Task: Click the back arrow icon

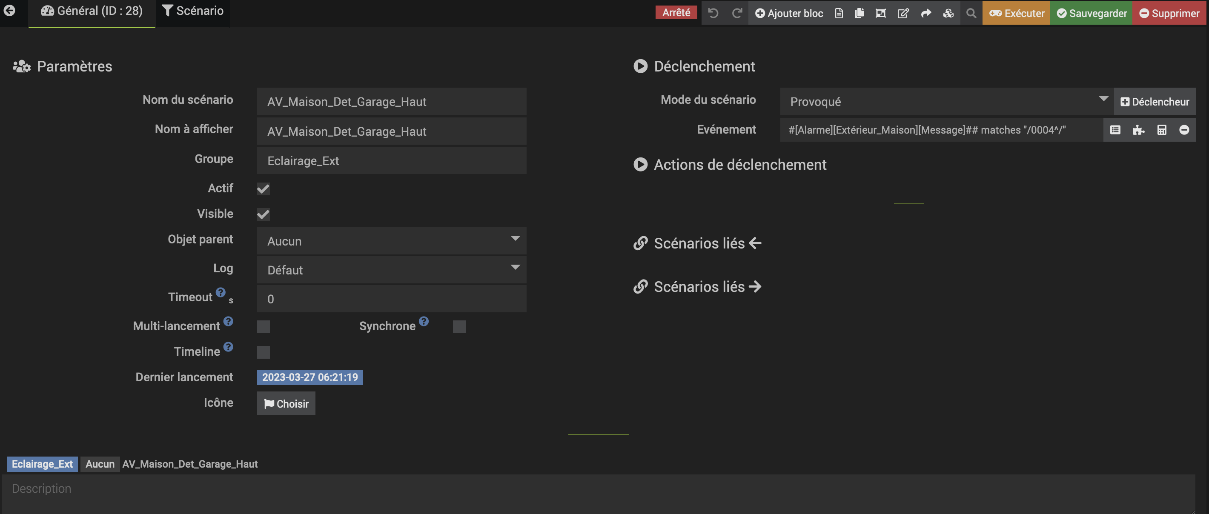Action: tap(9, 10)
